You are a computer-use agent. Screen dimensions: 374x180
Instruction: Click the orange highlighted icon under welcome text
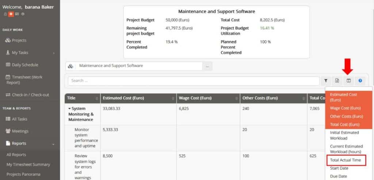[x=11, y=14]
